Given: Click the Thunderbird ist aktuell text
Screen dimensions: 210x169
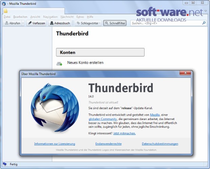Looking at the screenshot, I should pyautogui.click(x=103, y=102).
